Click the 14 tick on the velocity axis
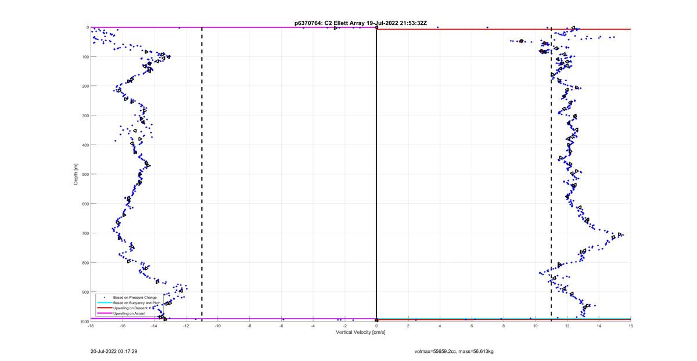 599,326
